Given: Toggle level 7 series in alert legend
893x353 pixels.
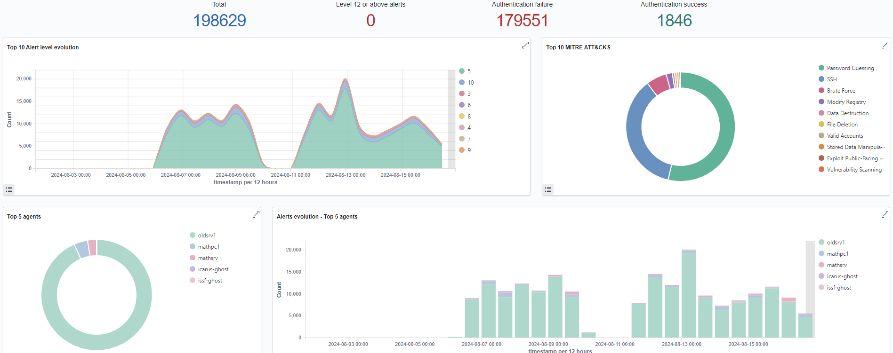Looking at the screenshot, I should [465, 139].
